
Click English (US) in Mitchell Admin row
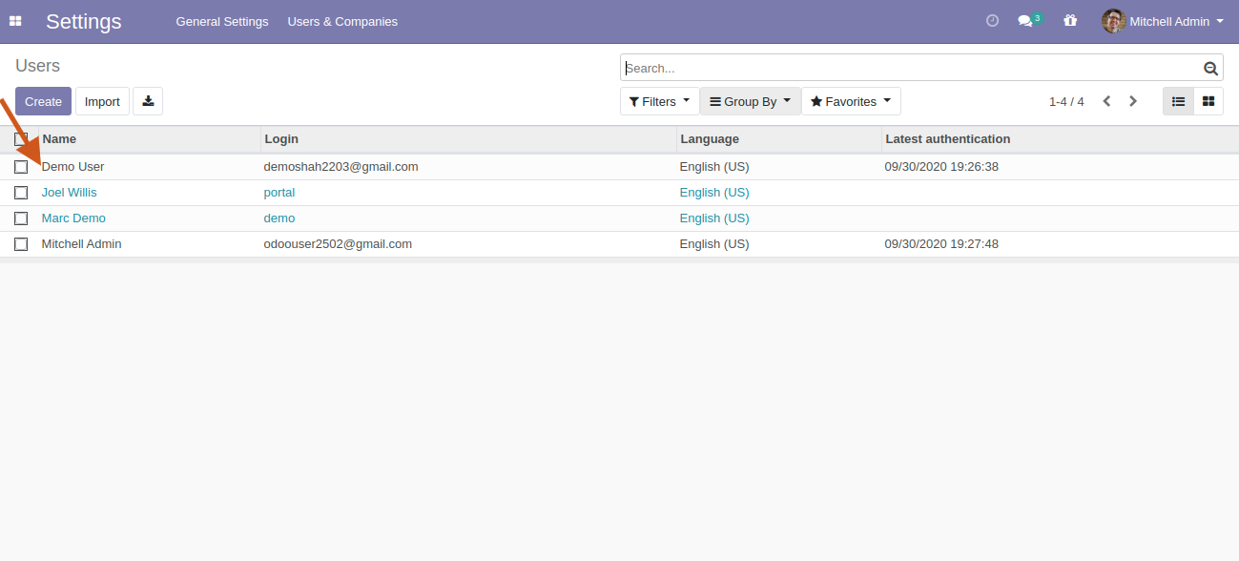coord(714,244)
